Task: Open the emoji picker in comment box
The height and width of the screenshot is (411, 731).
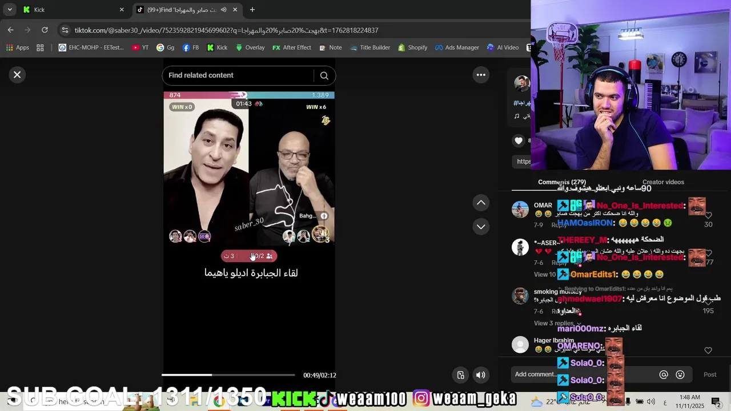Action: pos(680,374)
